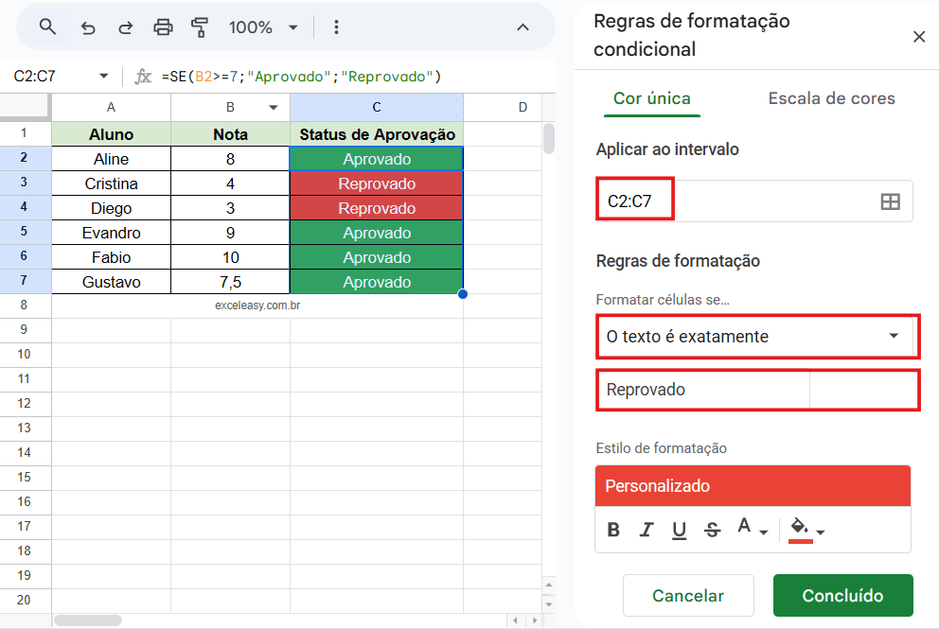Toggle underline in the formatting style section
The image size is (939, 629).
pos(679,529)
